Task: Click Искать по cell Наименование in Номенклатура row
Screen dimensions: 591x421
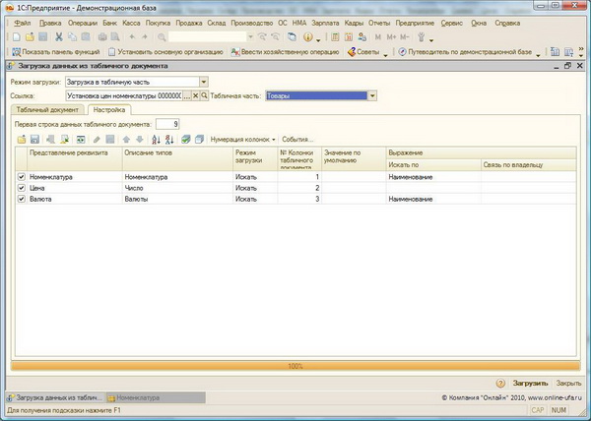Action: [433, 177]
